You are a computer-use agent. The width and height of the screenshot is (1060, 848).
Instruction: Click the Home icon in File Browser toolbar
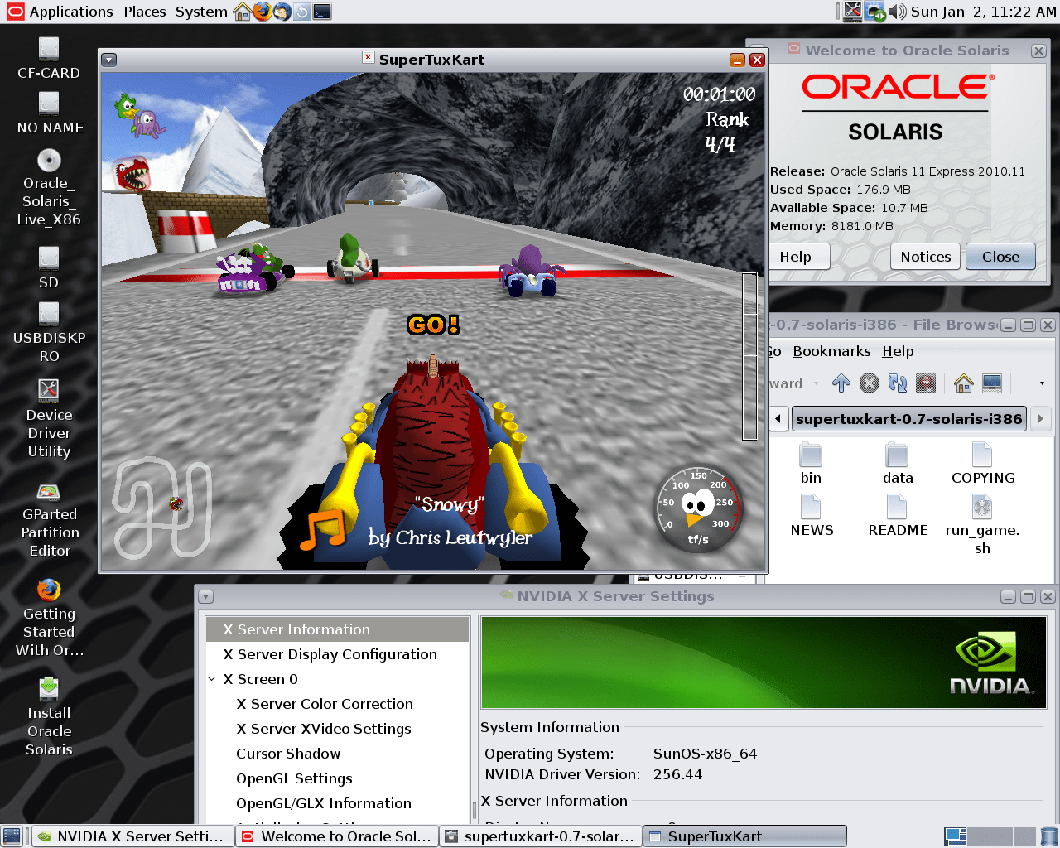click(963, 383)
